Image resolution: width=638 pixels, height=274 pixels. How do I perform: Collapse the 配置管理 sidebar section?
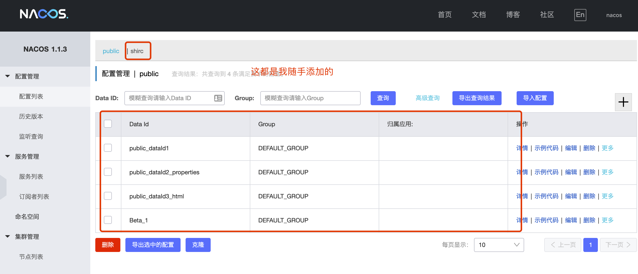8,76
